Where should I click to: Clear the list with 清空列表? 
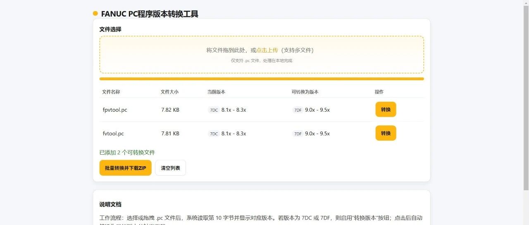point(170,168)
